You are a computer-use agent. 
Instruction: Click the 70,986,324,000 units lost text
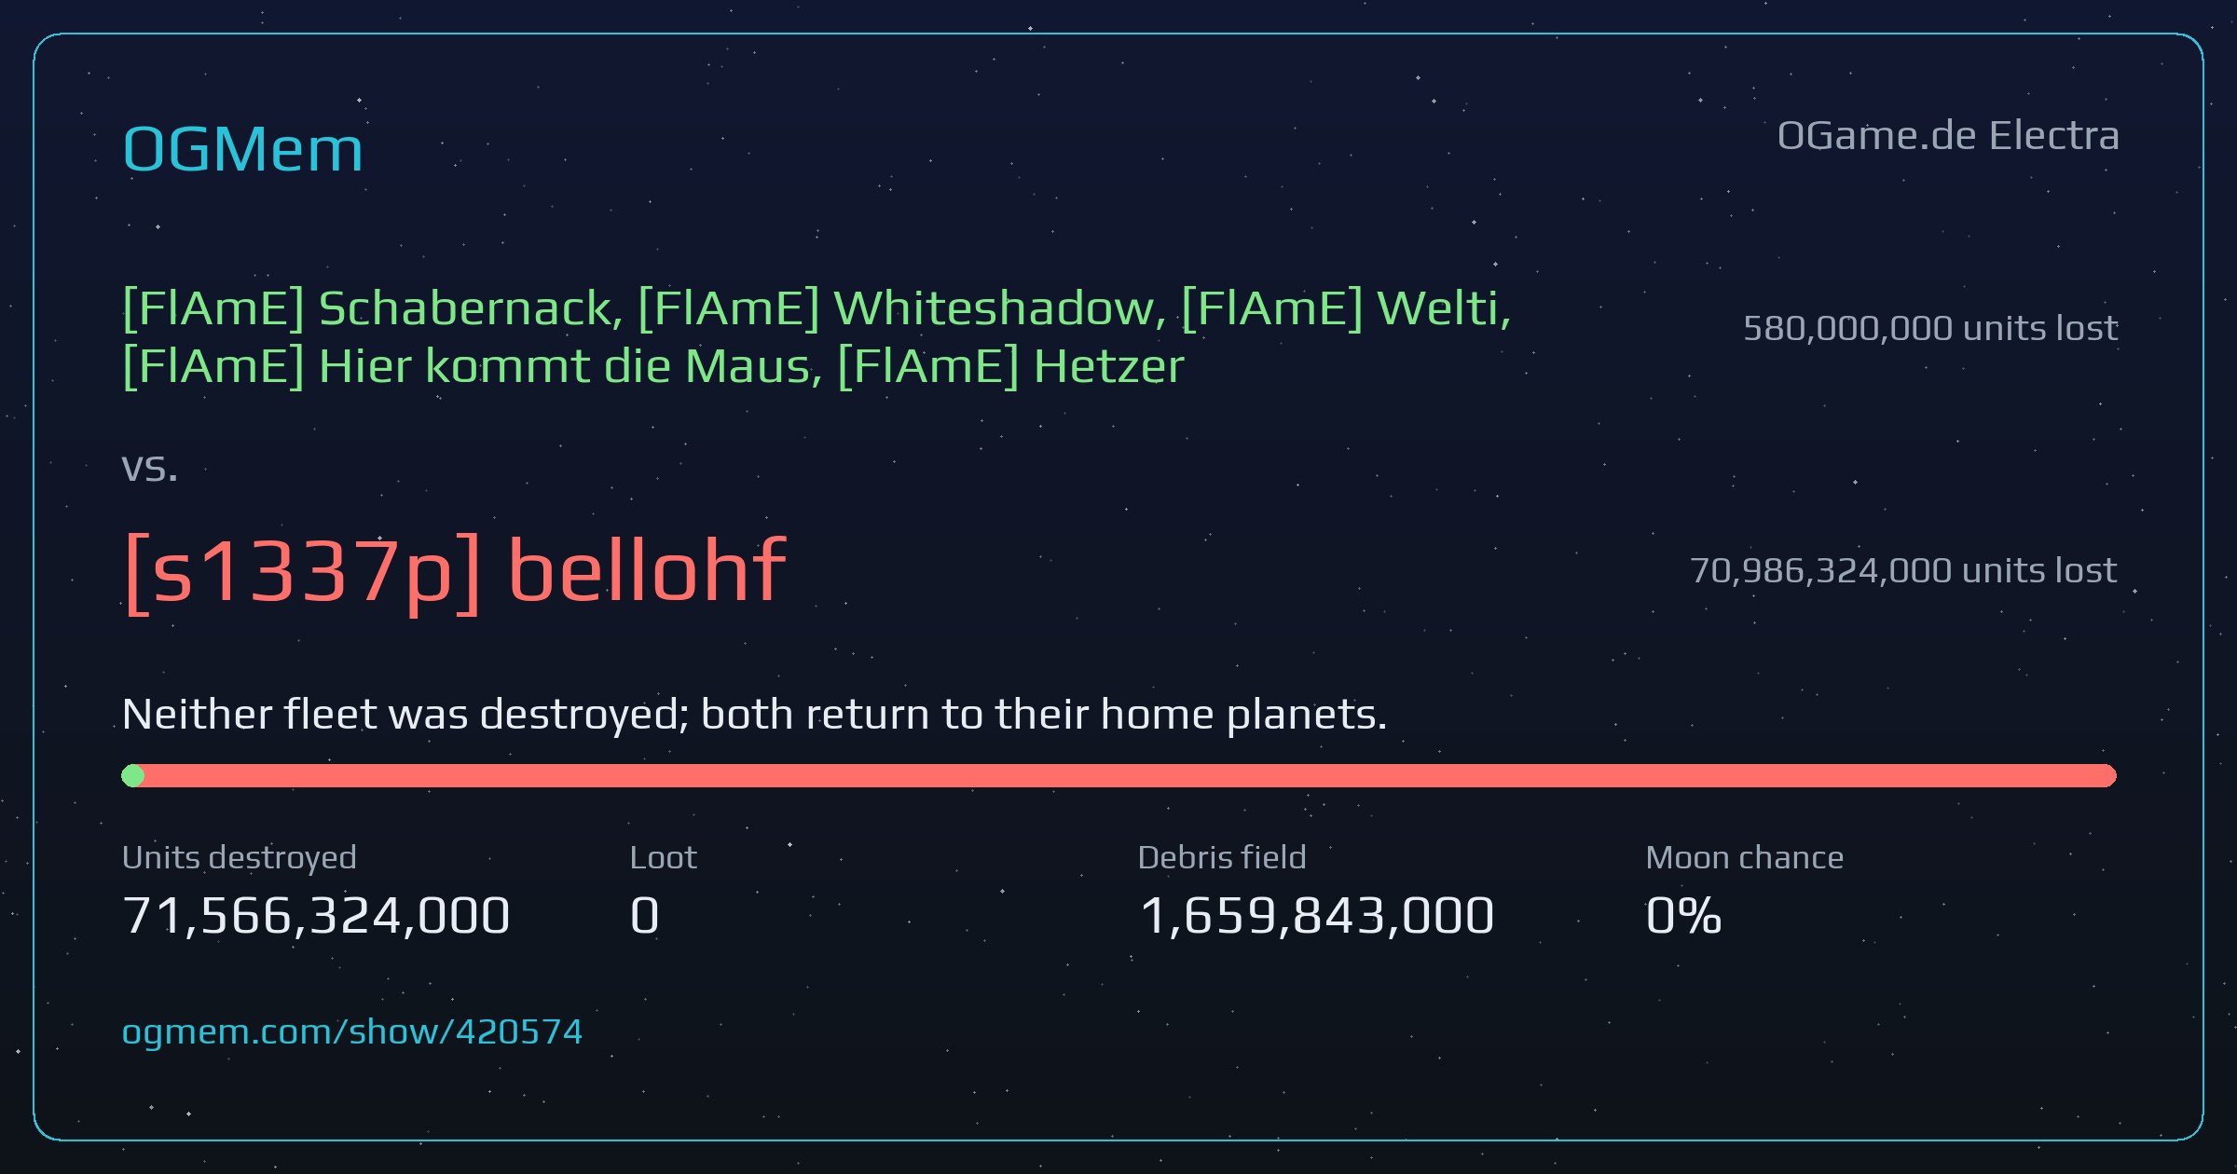tap(1903, 570)
